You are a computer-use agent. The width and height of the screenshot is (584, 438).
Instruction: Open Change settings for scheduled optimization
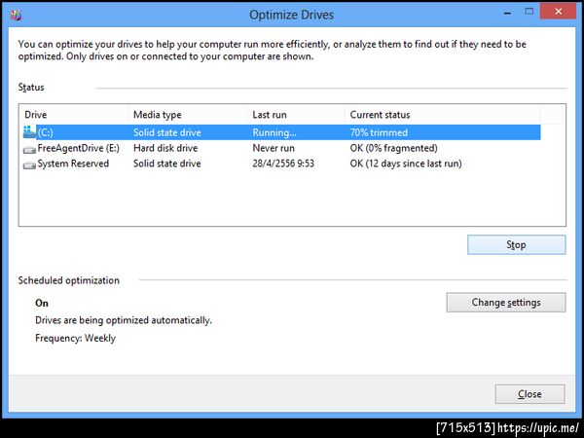pyautogui.click(x=505, y=303)
